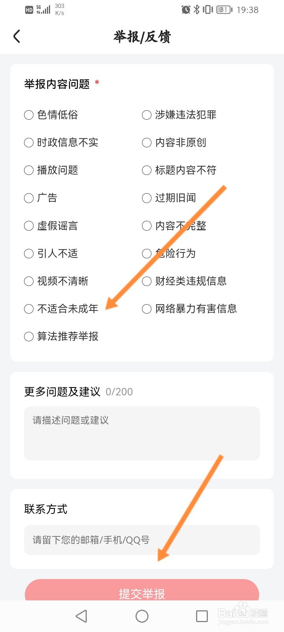Screen dimensions: 284x632
Task: Tap the alarm clock status icon
Action: click(x=186, y=9)
